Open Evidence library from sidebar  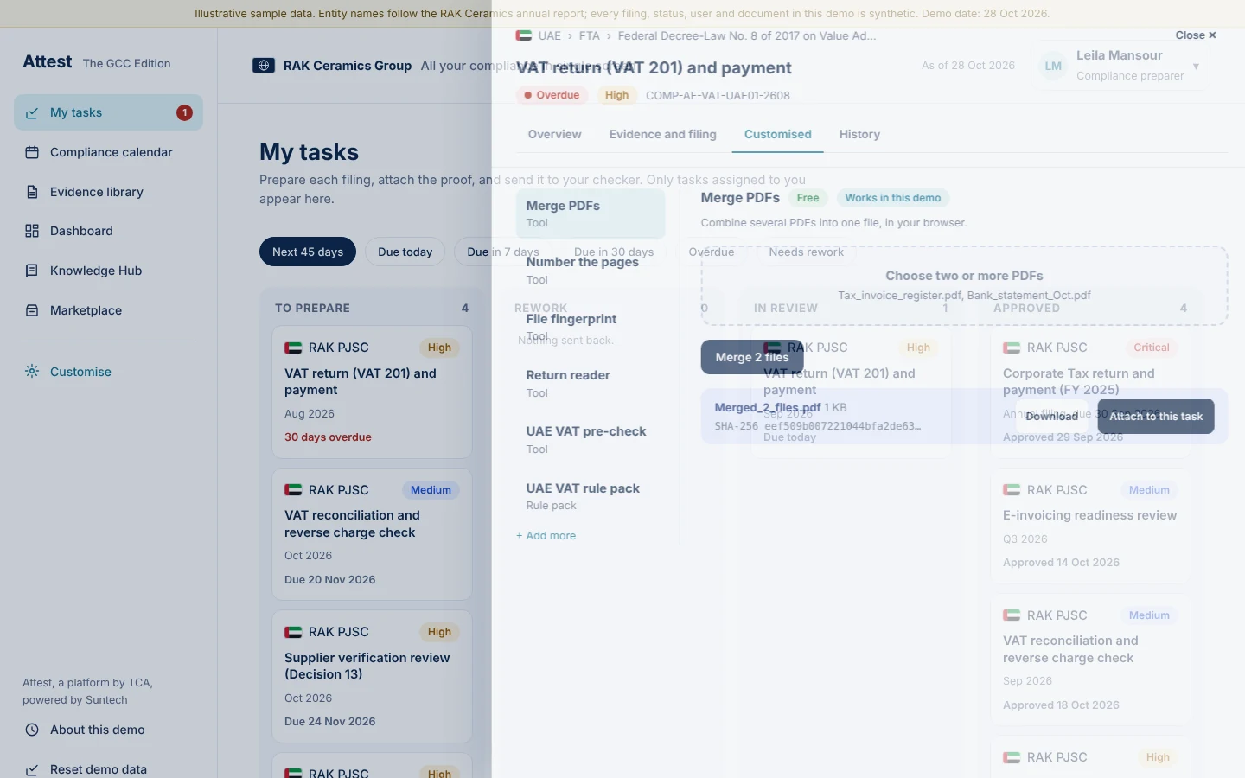[x=108, y=192]
